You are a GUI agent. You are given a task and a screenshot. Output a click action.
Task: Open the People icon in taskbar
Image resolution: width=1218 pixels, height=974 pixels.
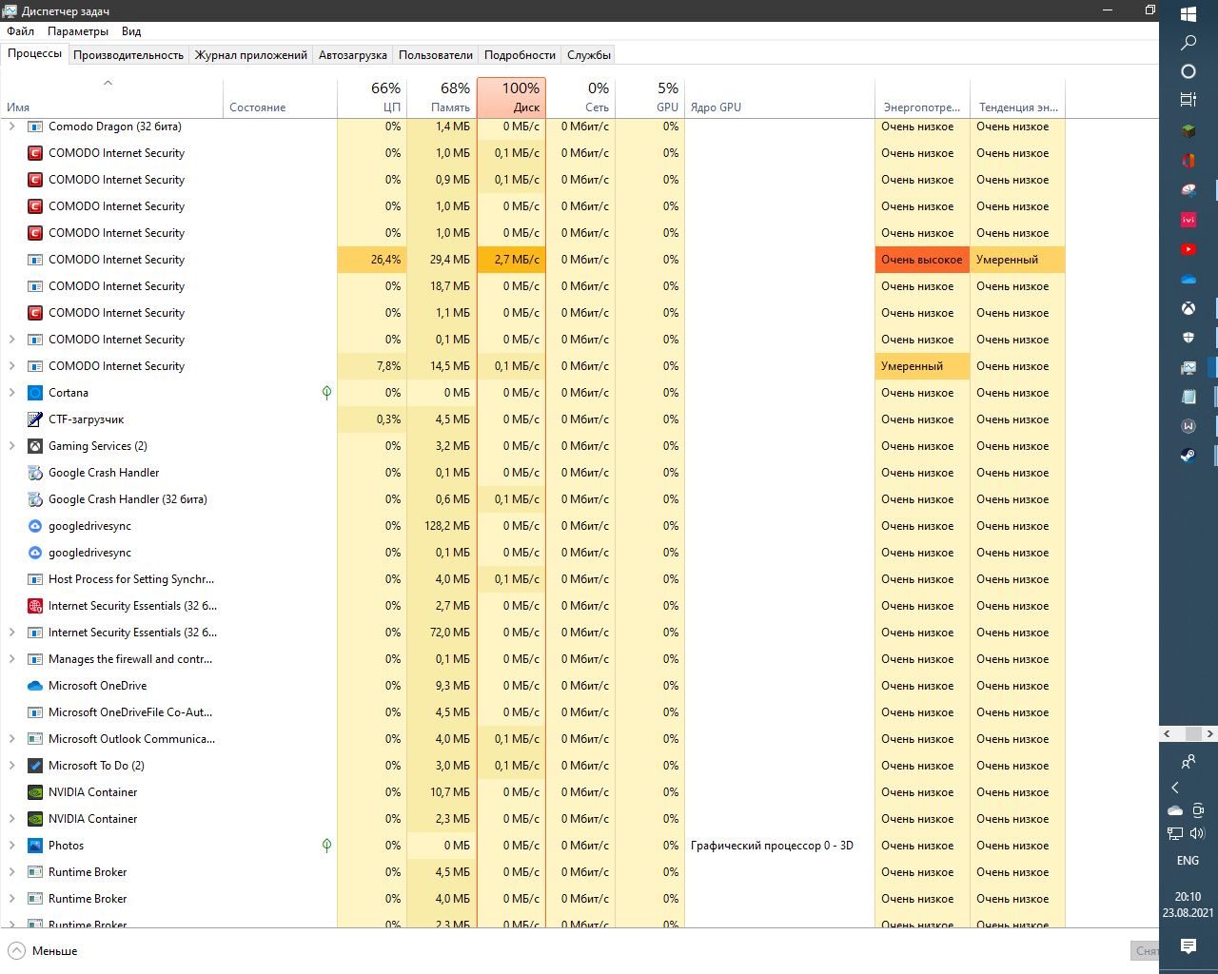click(1189, 762)
